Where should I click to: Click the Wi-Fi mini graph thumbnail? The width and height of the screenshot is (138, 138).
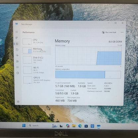coord(28,70)
